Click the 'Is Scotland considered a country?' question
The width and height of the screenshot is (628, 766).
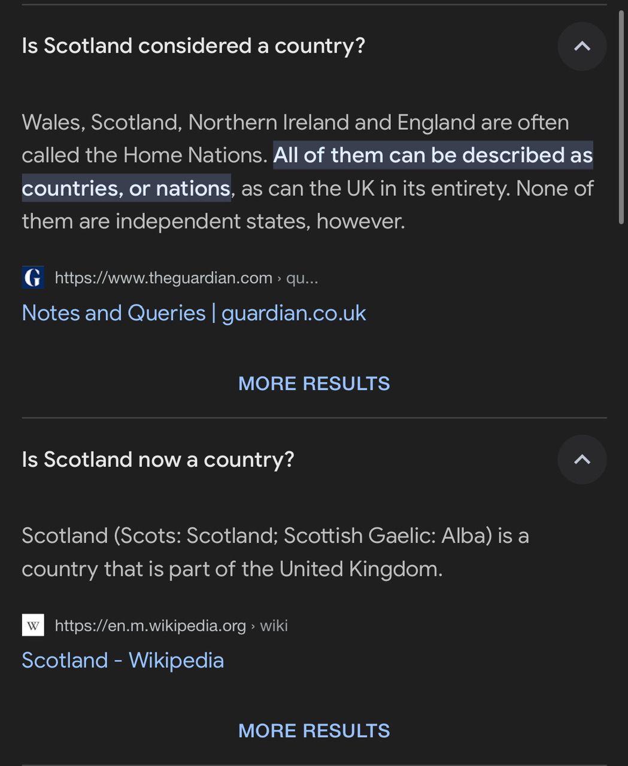(193, 46)
